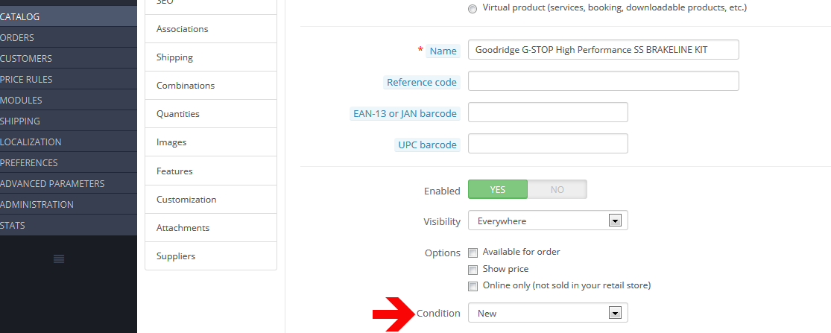This screenshot has height=333, width=831.
Task: Set the Enabled switch to YES
Action: (x=498, y=190)
